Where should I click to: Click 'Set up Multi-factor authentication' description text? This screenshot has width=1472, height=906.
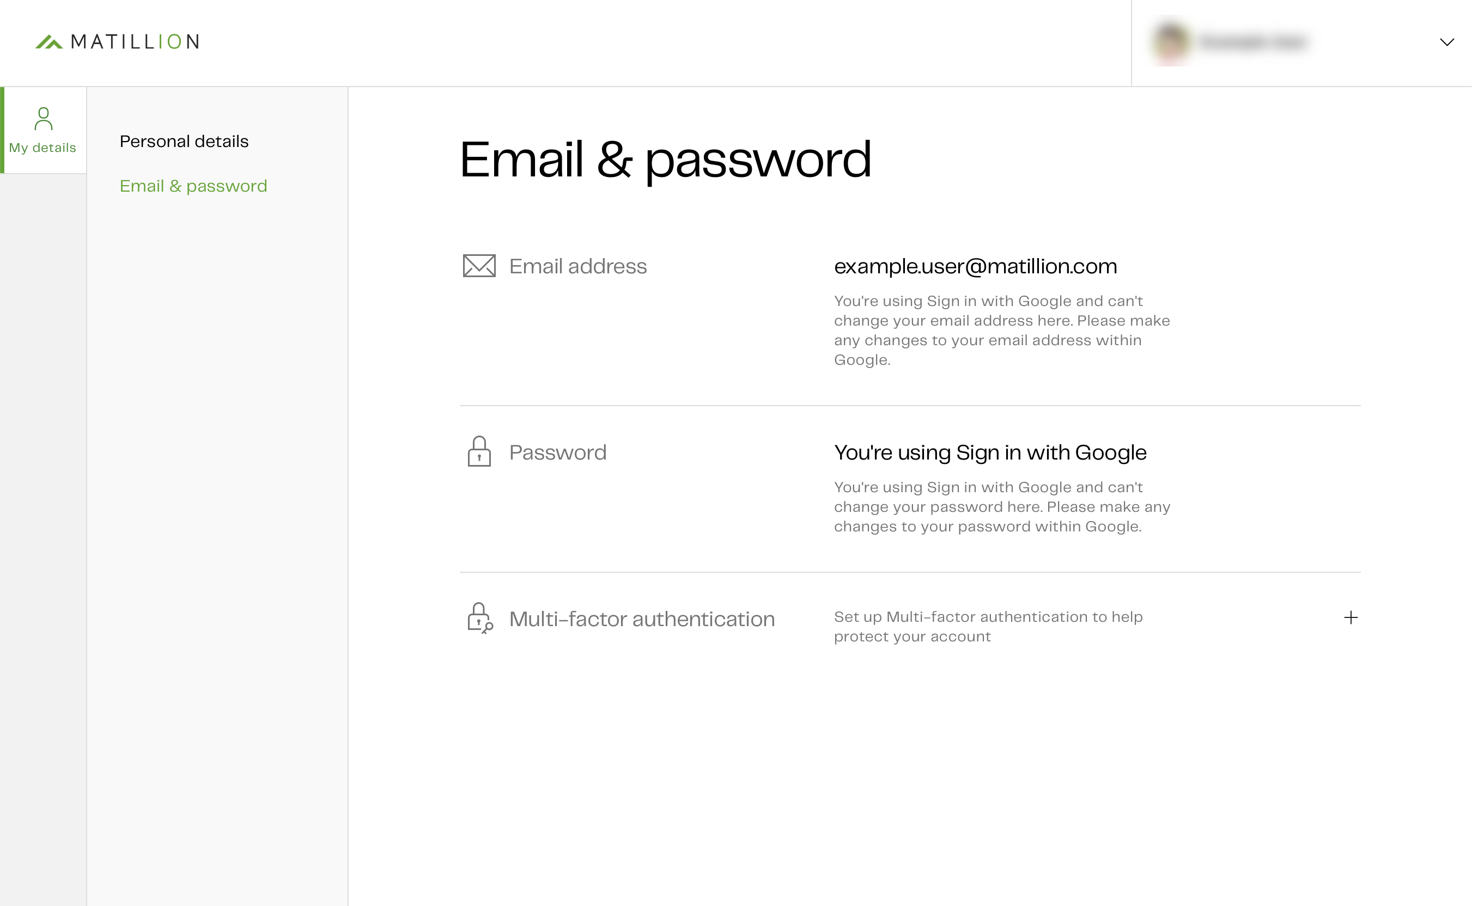click(988, 627)
